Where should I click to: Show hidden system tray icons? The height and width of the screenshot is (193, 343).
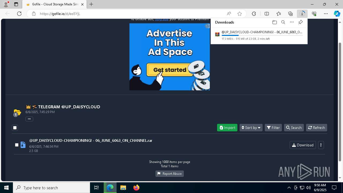[x=289, y=188]
